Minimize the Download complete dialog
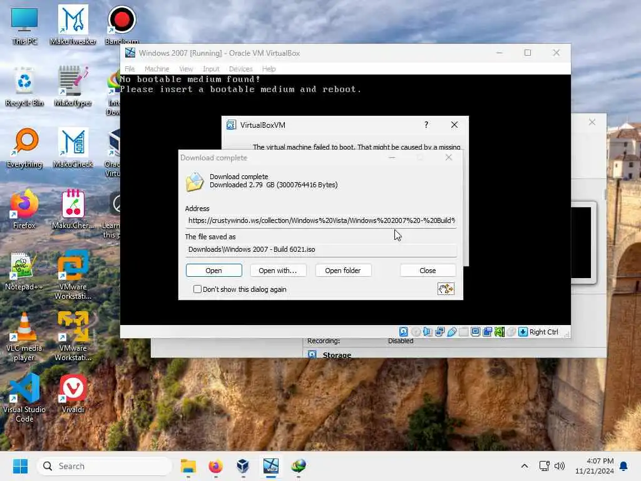 (x=392, y=157)
